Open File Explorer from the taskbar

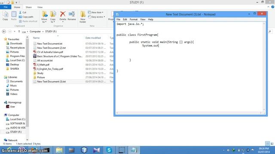(x=59, y=150)
